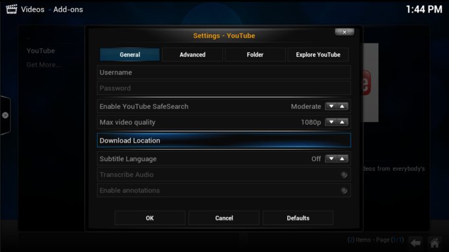
Task: Click the Settings - YouTube title
Action: pos(224,36)
